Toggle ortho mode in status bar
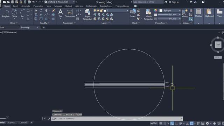Viewport: 224px width, 126px height. click(176, 124)
